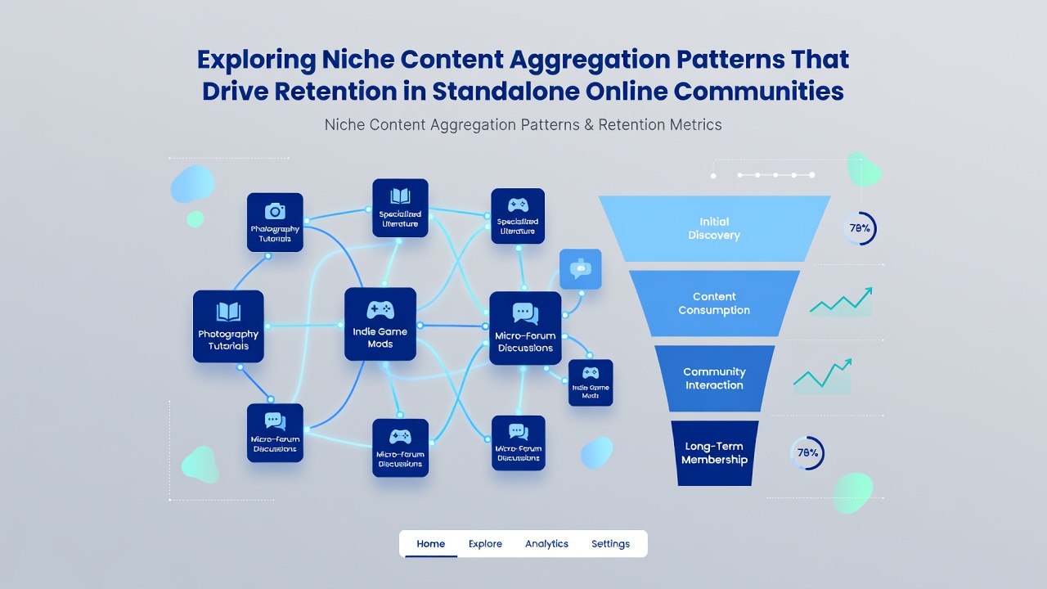
Task: Go to the Analytics tab
Action: click(x=546, y=544)
